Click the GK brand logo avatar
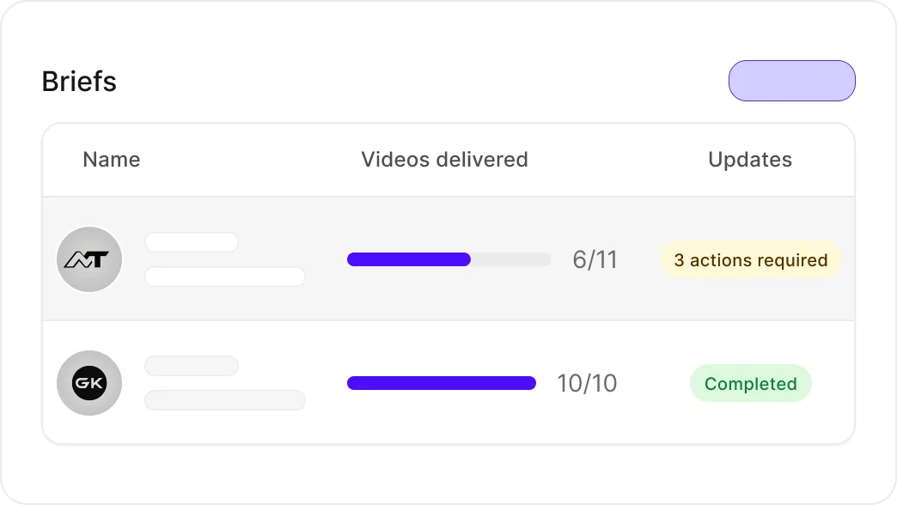 point(89,383)
